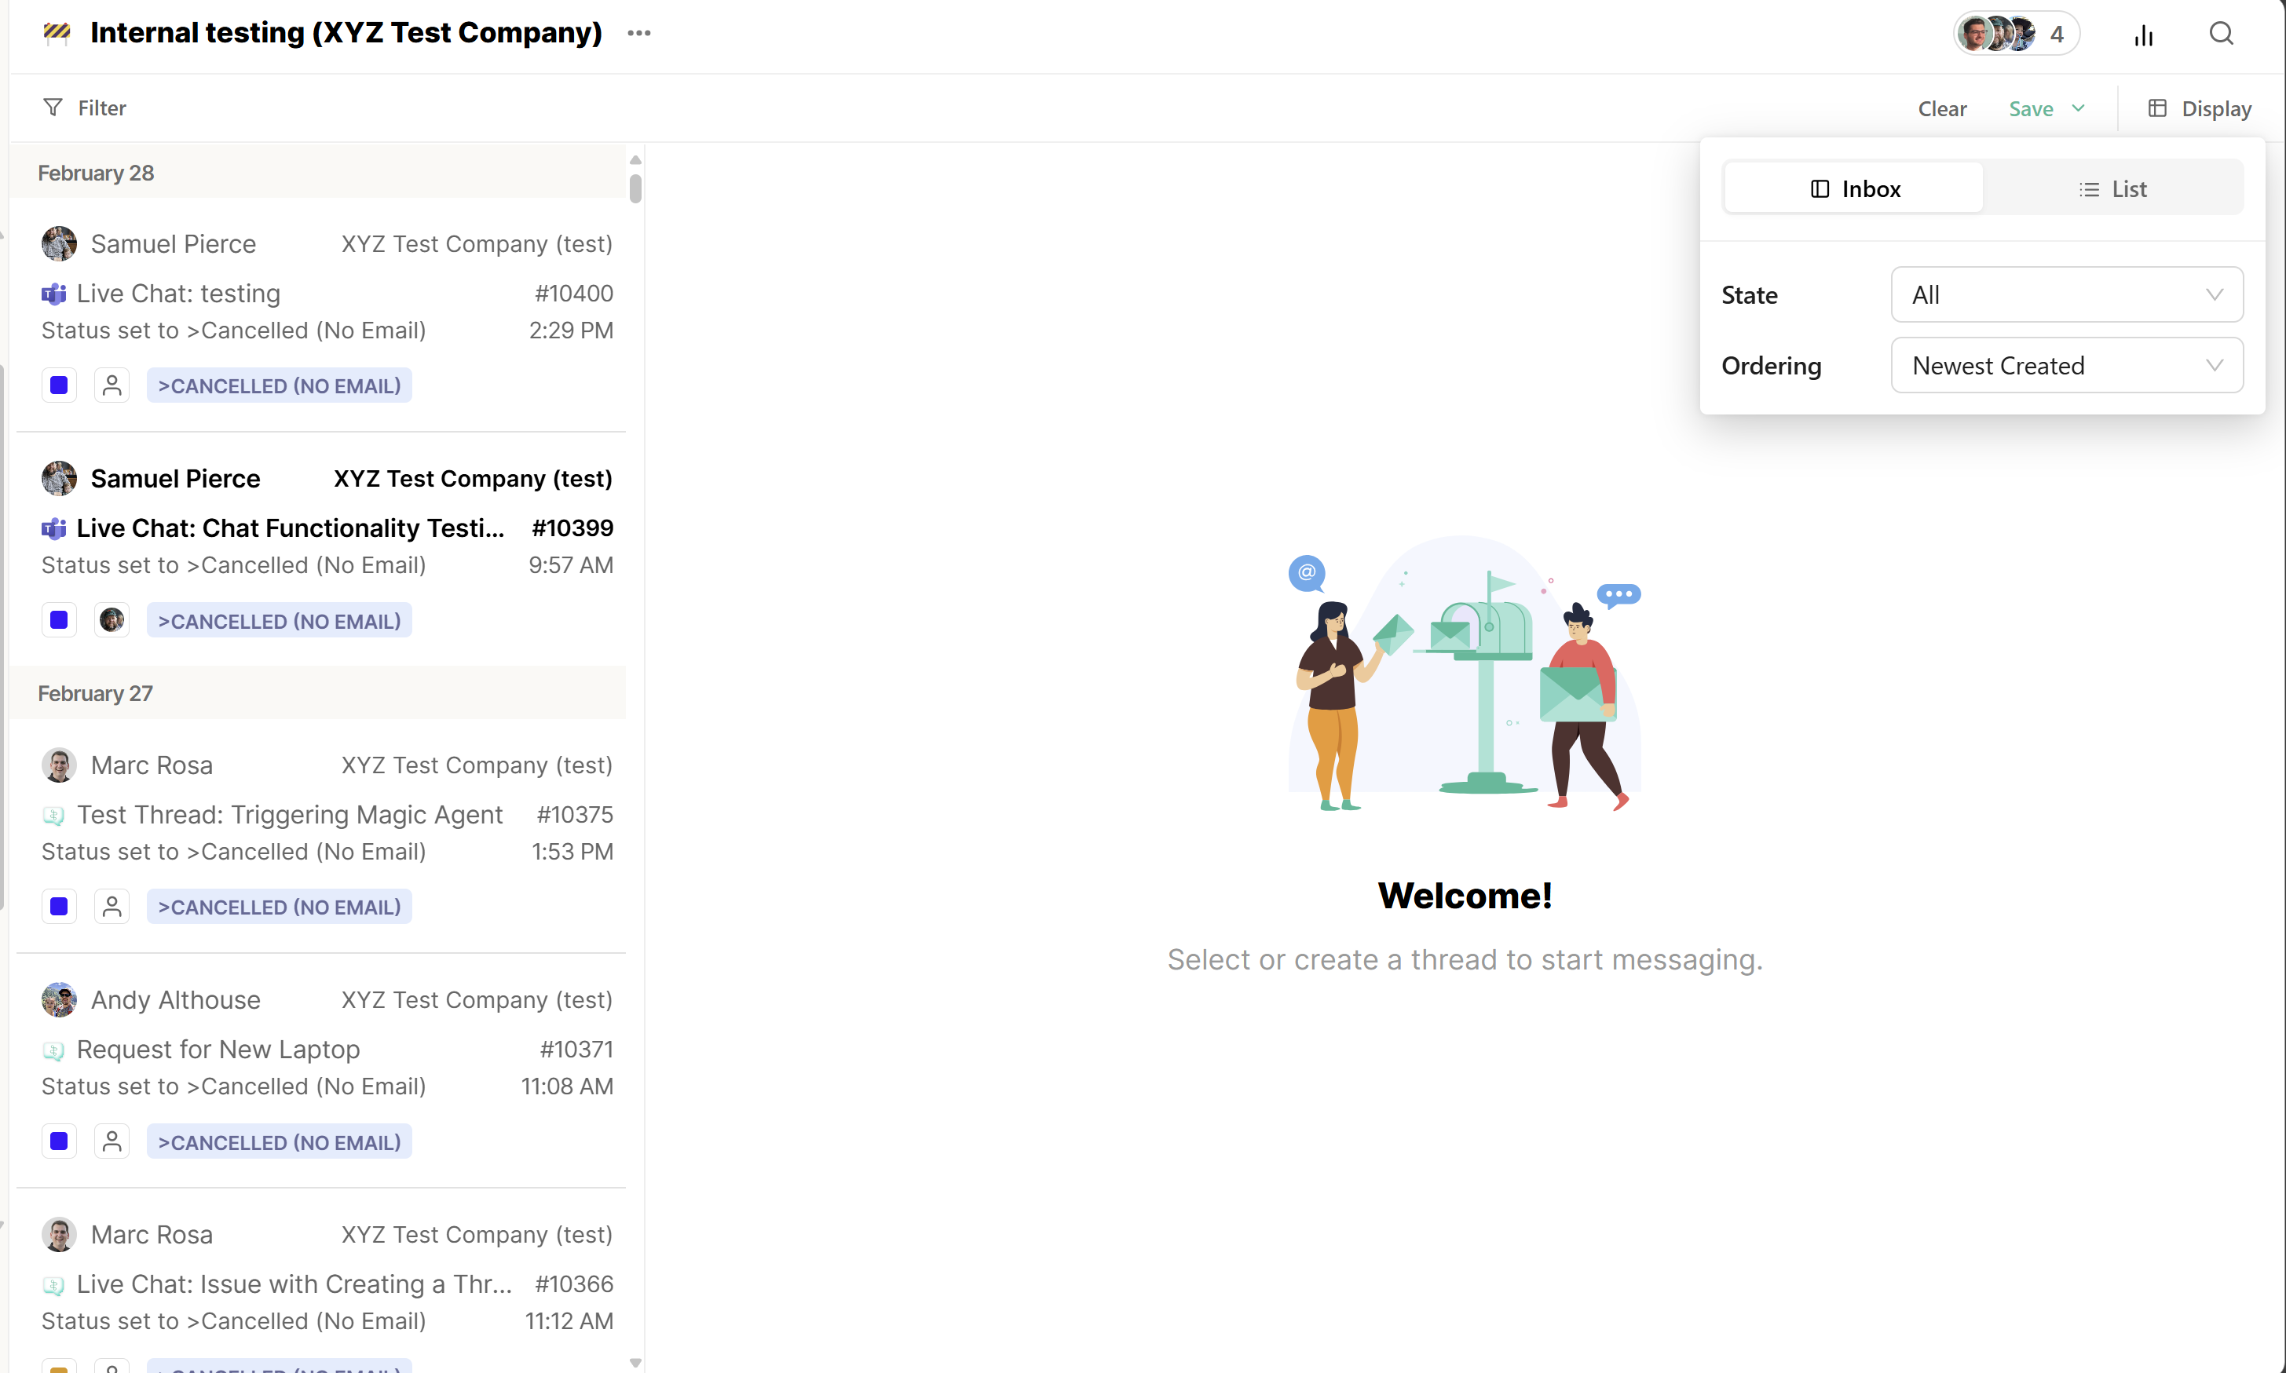Open the three-dot menu beside the title
2286x1373 pixels.
tap(638, 33)
